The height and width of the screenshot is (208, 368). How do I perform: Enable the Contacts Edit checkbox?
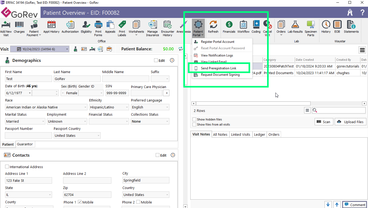click(158, 155)
